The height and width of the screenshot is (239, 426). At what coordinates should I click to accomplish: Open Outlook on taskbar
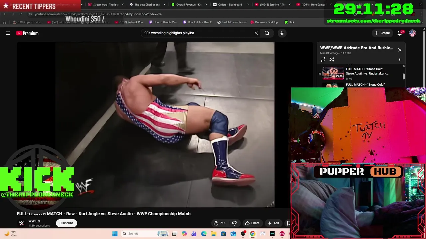[233, 234]
